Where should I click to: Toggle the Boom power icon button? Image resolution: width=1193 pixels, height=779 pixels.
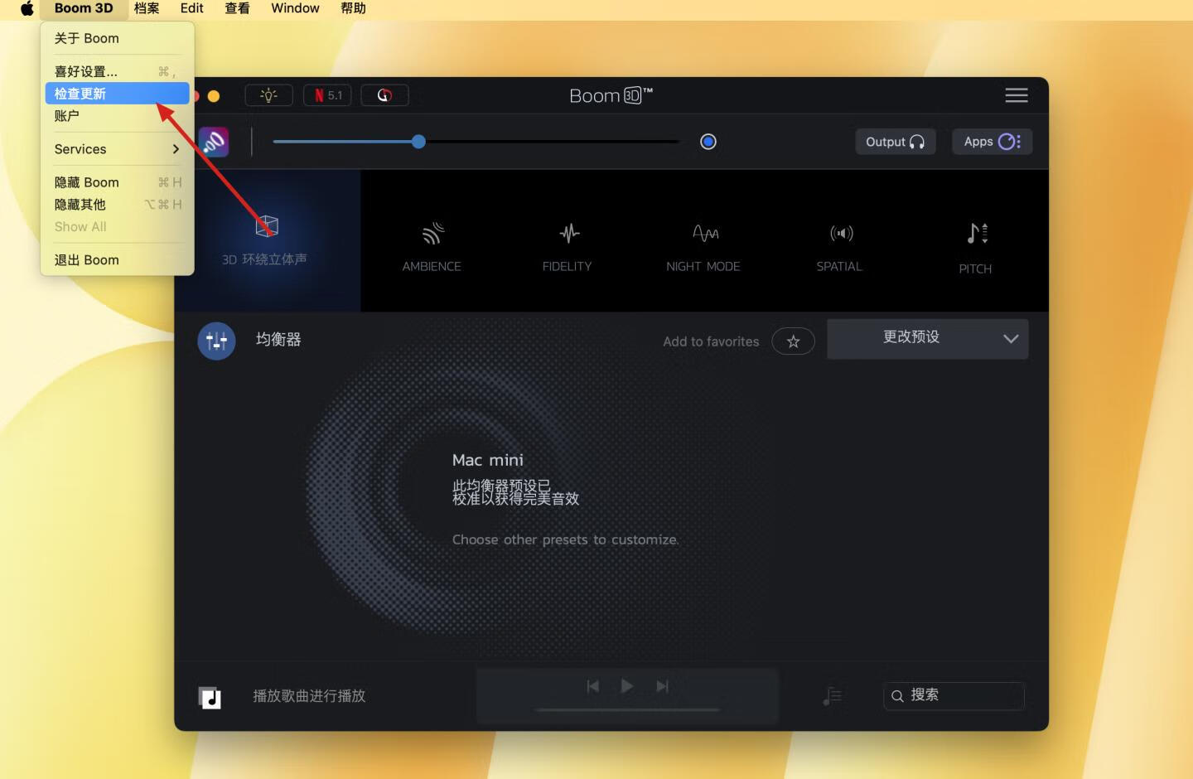point(215,142)
